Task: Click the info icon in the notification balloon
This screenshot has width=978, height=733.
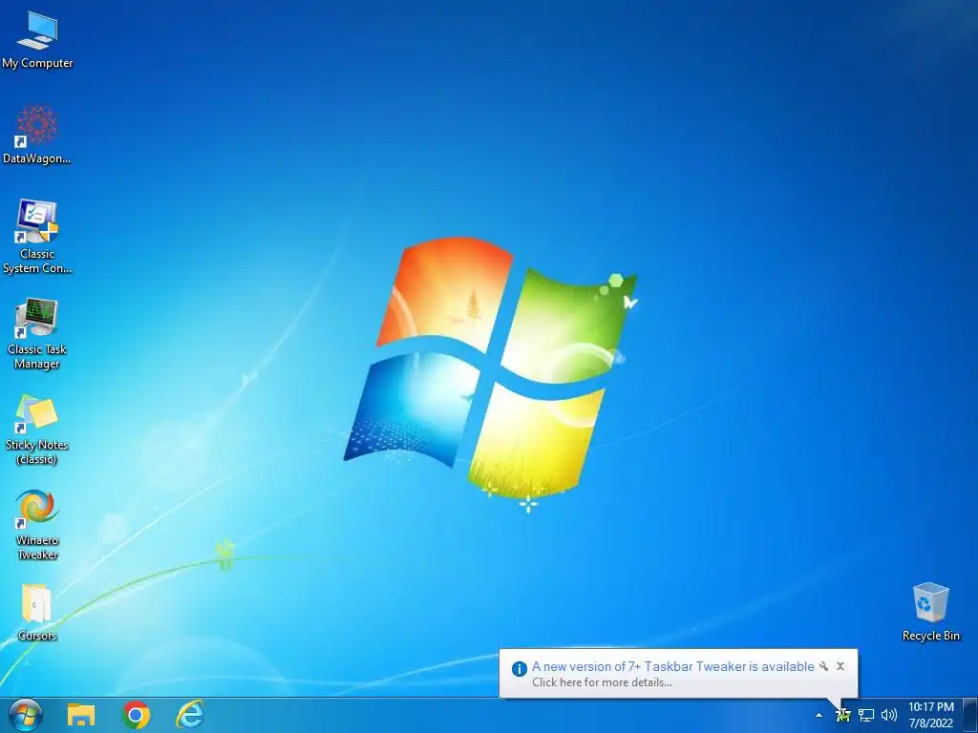Action: [519, 669]
